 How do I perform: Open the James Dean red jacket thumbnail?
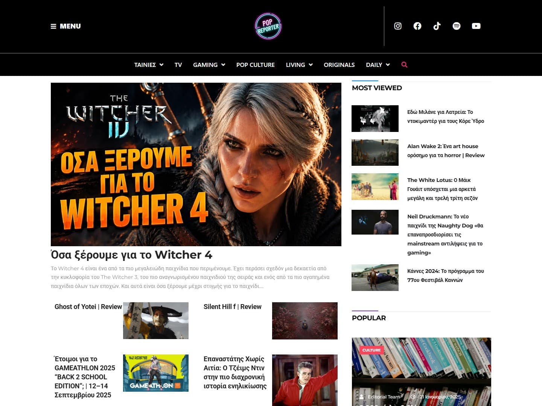click(305, 380)
